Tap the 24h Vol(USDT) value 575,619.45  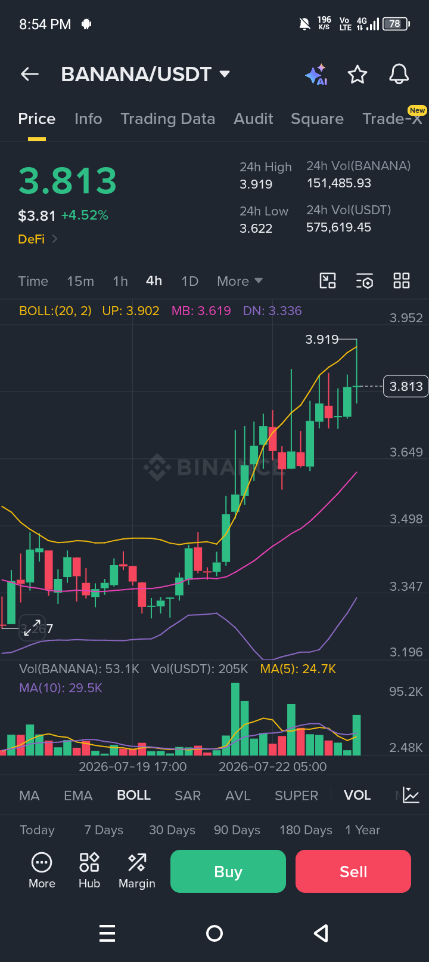coord(339,227)
